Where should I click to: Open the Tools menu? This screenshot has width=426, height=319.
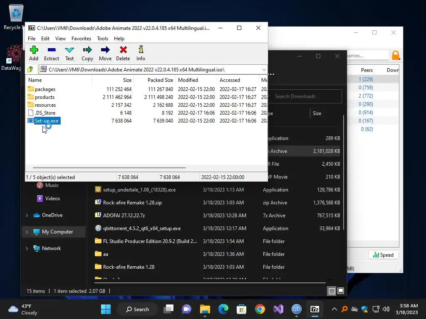102,39
